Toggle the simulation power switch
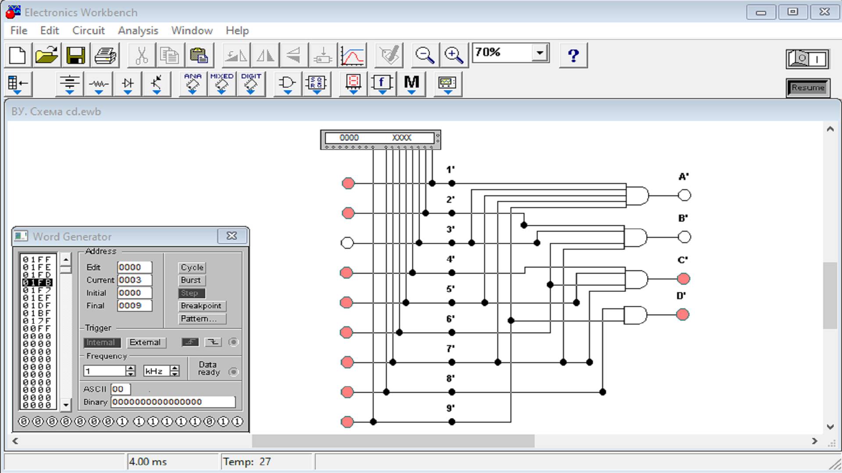 click(807, 59)
